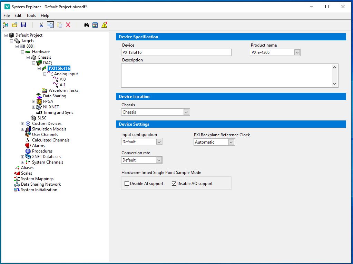Click the New project toolbar icon
The height and width of the screenshot is (264, 353).
[x=6, y=25]
